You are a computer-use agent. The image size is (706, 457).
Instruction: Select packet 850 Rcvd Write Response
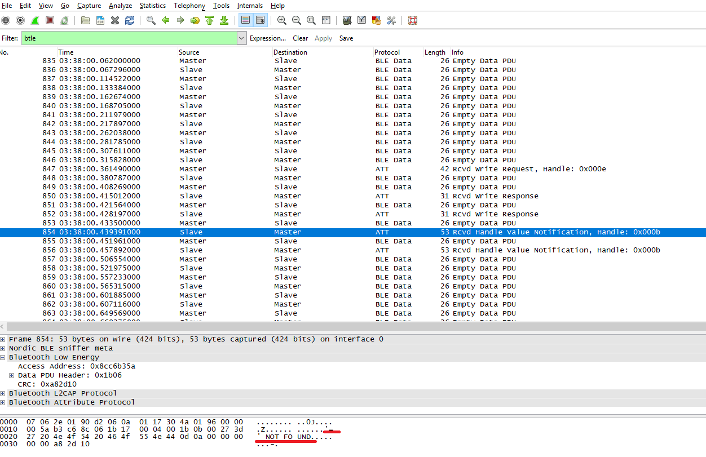click(353, 196)
